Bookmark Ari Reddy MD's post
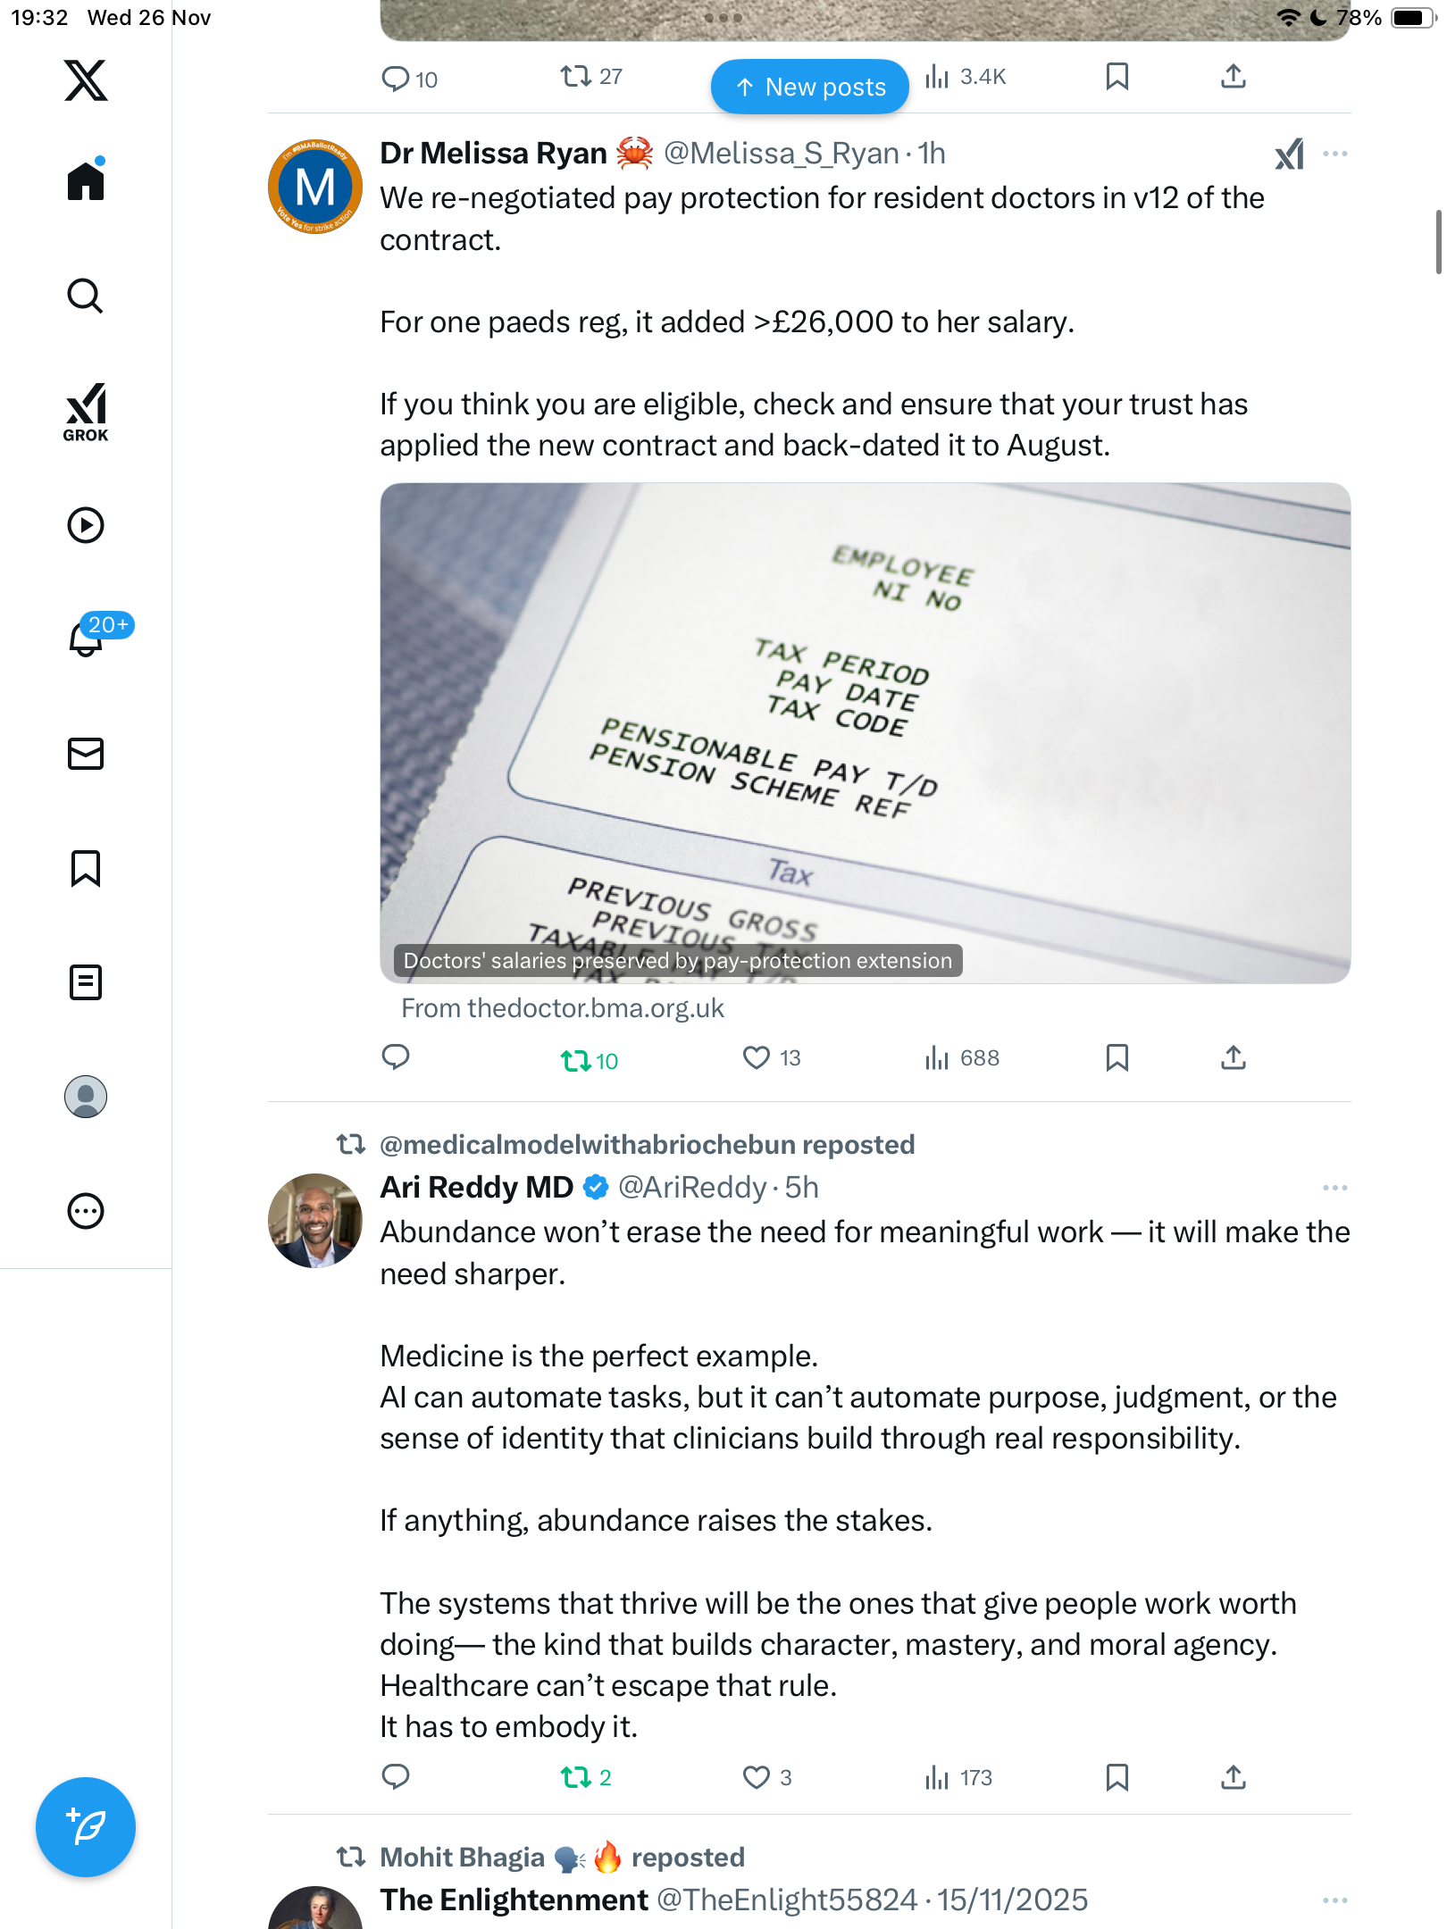The height and width of the screenshot is (1929, 1447). [1117, 1778]
